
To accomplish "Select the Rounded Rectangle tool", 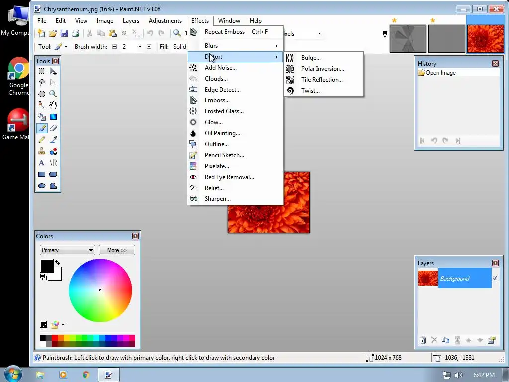I will click(53, 174).
